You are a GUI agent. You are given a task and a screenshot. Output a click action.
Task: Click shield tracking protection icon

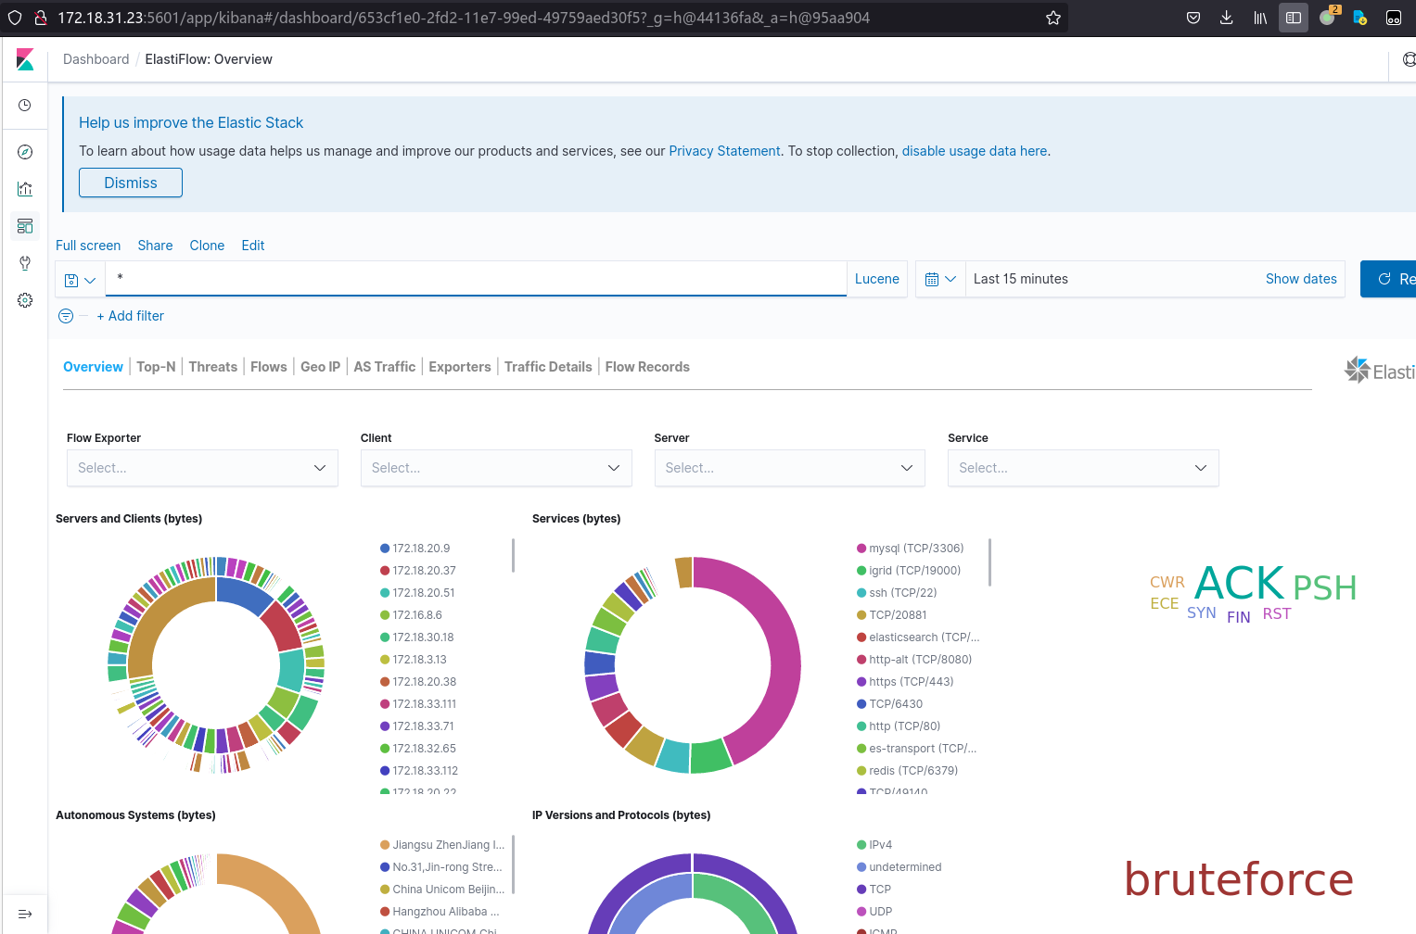15,18
